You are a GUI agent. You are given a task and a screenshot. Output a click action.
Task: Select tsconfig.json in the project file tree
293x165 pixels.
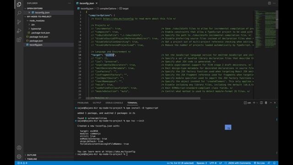pyautogui.click(x=36, y=45)
